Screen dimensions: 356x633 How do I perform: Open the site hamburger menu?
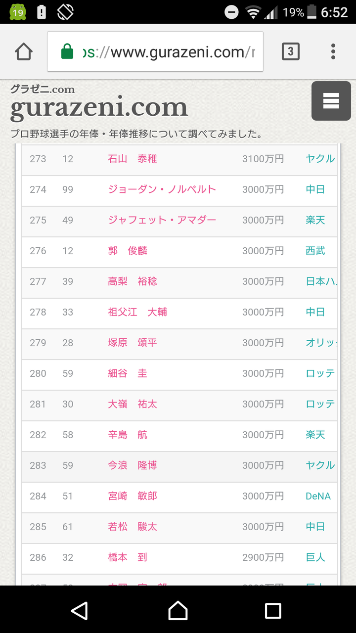pyautogui.click(x=331, y=101)
